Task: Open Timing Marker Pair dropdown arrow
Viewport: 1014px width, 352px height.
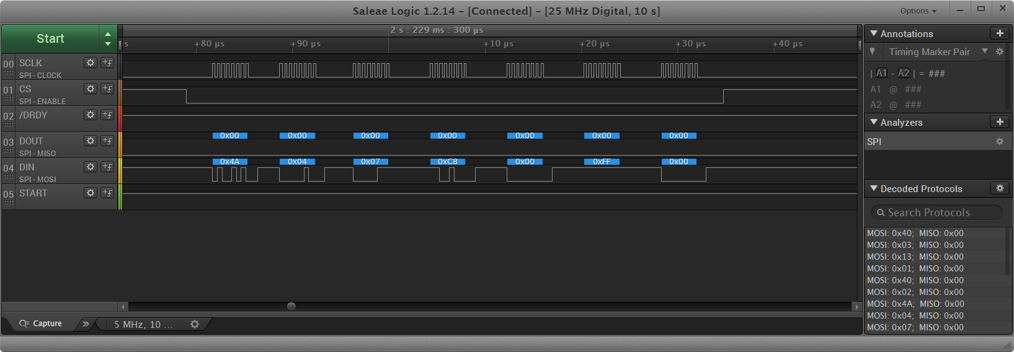Action: pos(985,51)
